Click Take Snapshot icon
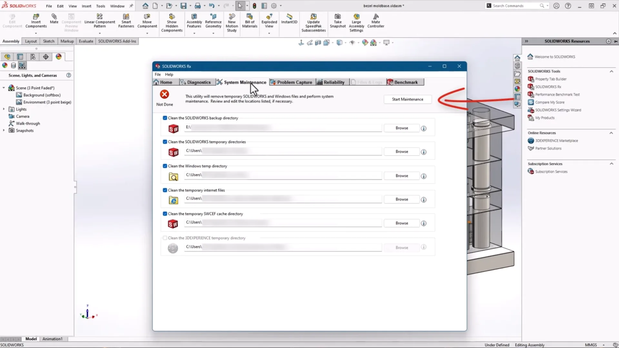 [x=337, y=17]
